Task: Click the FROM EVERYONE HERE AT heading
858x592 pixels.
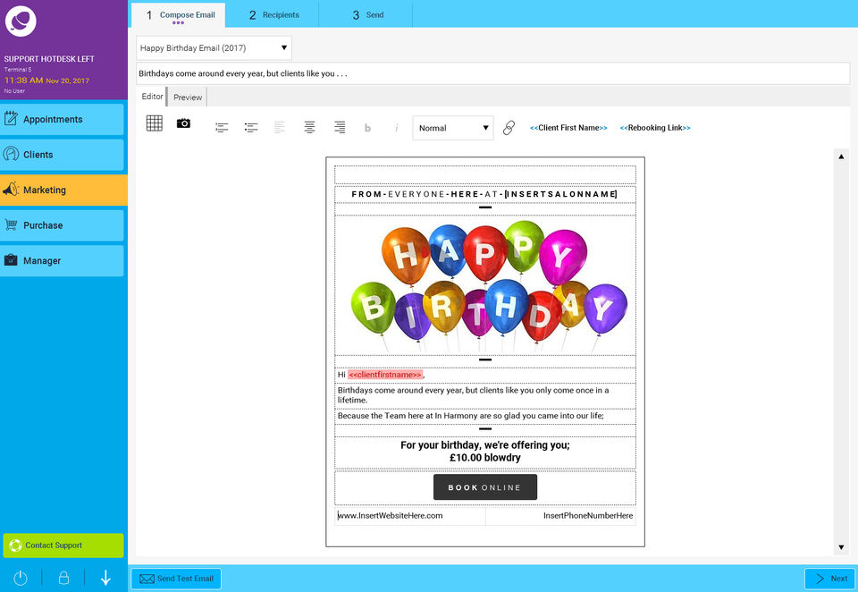Action: (484, 194)
